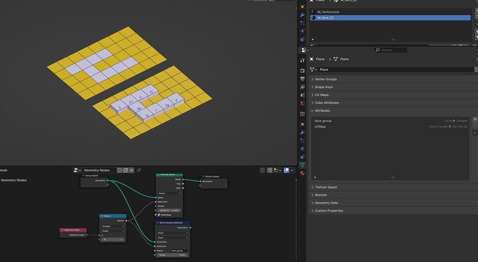Viewport: 478px width, 262px height.
Task: Select the M_Vertexcolor material slot
Action: pos(390,12)
